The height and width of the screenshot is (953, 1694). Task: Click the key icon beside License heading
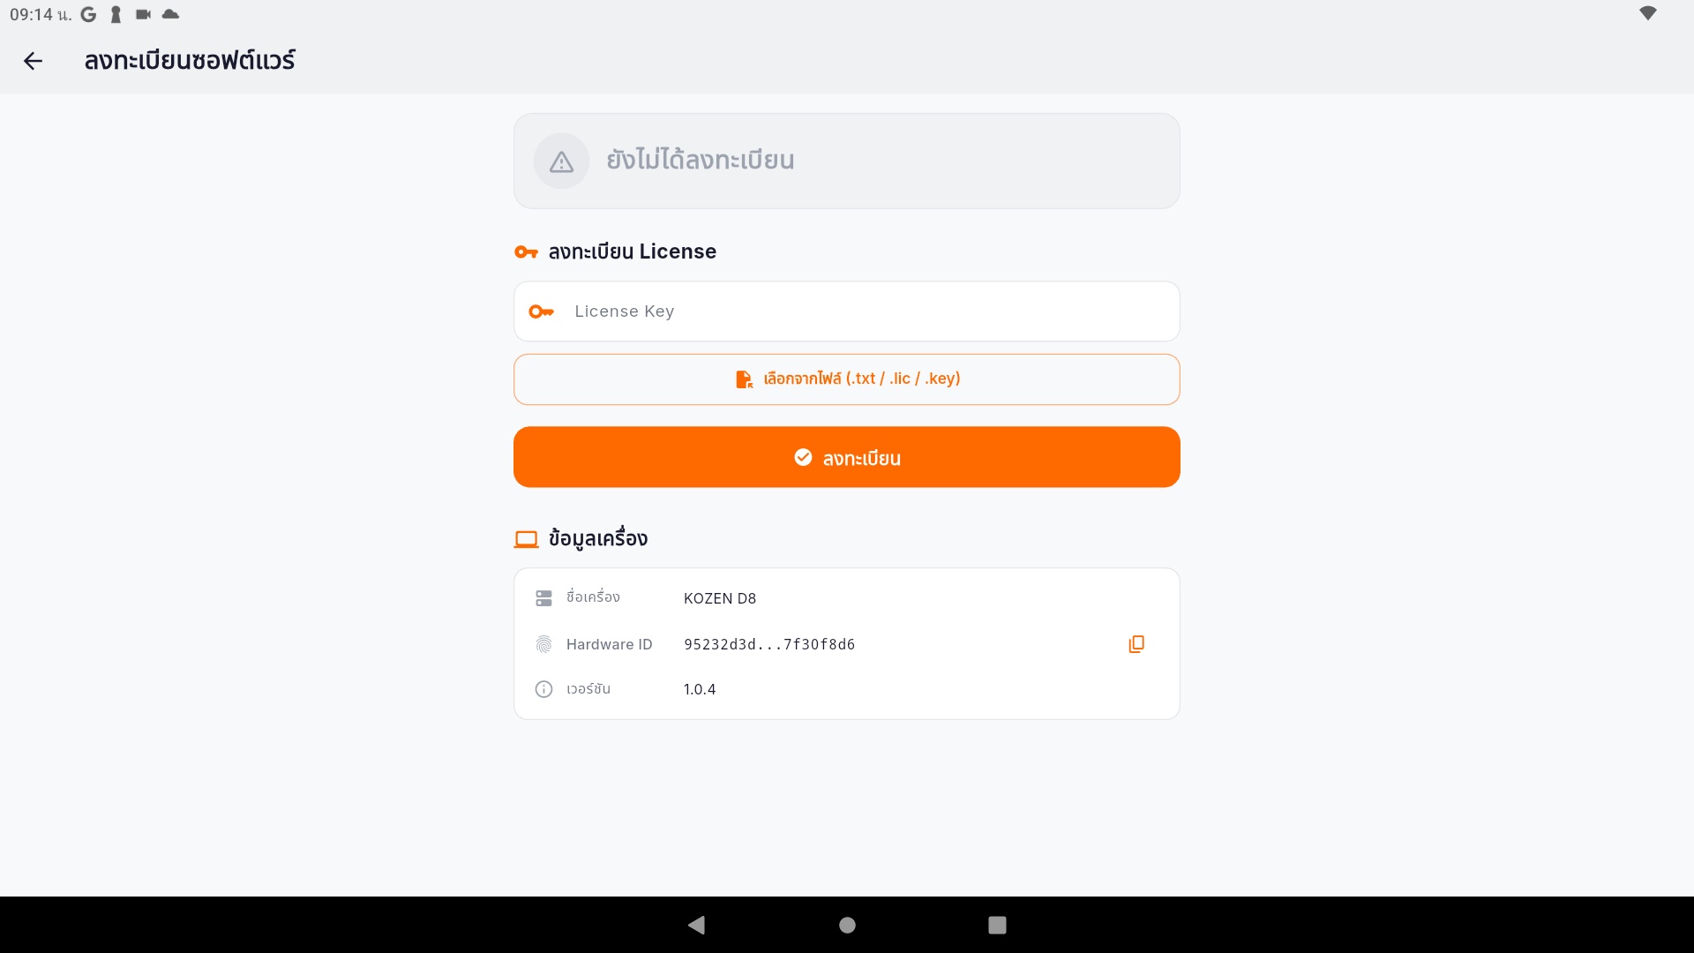[526, 252]
